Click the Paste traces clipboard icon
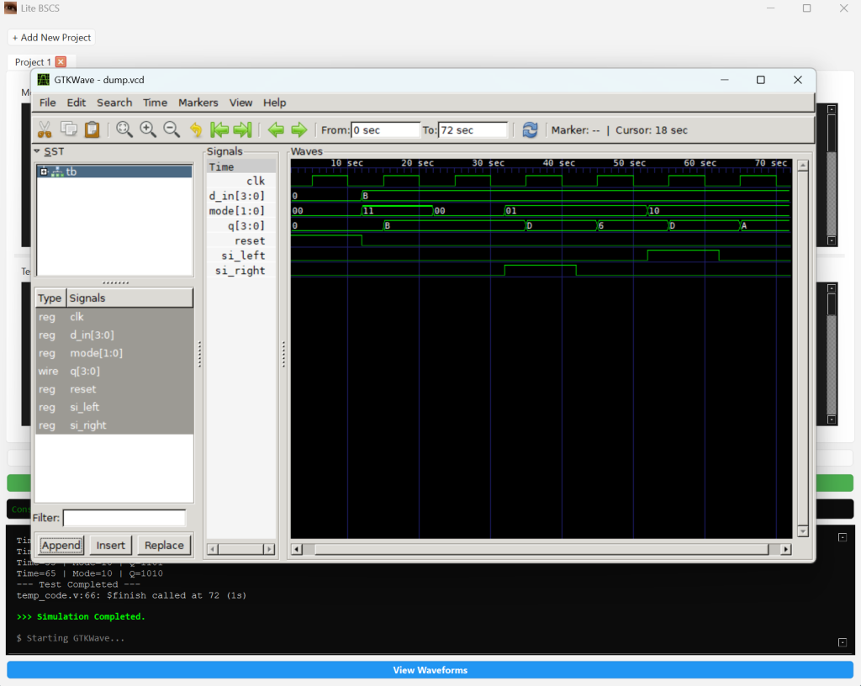861x686 pixels. point(92,129)
